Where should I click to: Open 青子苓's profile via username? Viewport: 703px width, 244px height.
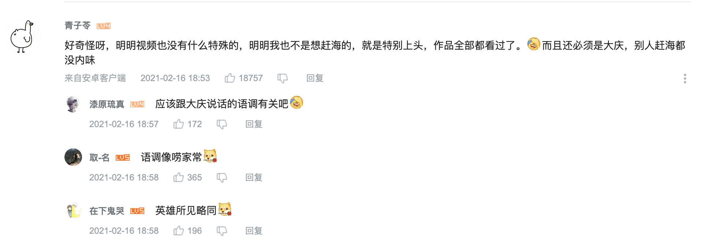coord(78,25)
